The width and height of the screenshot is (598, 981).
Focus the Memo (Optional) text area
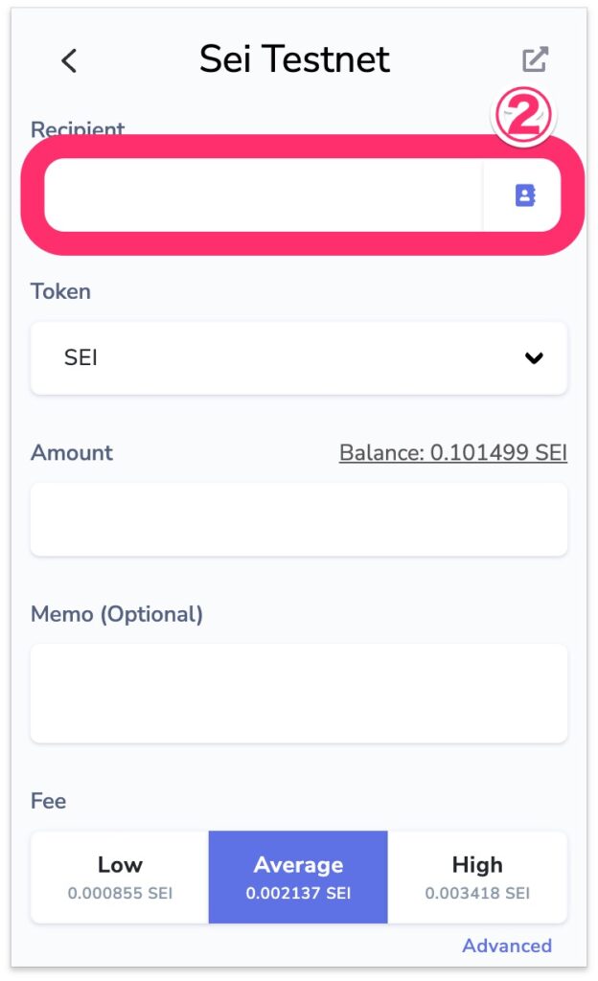coord(298,693)
